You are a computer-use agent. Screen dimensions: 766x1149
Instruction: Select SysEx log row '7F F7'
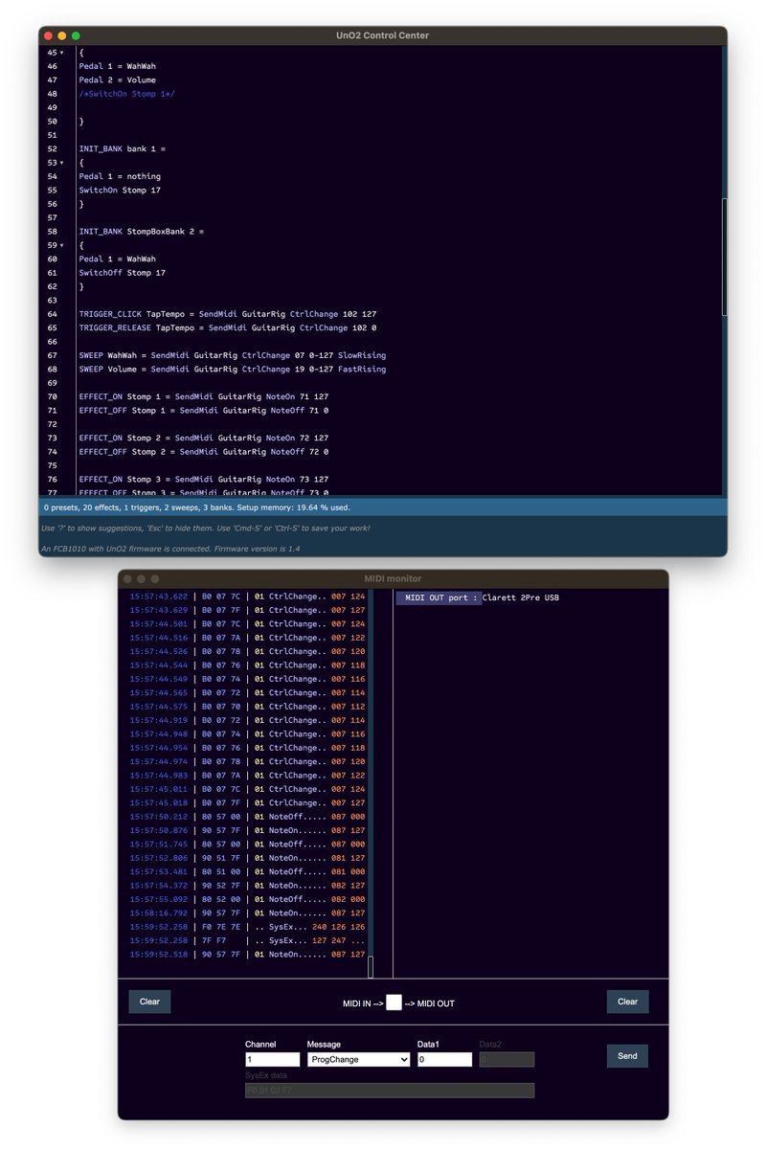tap(247, 940)
